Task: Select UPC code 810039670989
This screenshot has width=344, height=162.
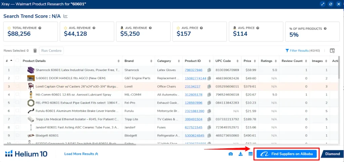Action: click(x=227, y=70)
